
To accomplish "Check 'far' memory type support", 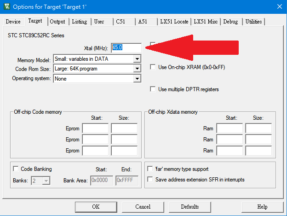I will pos(150,169).
